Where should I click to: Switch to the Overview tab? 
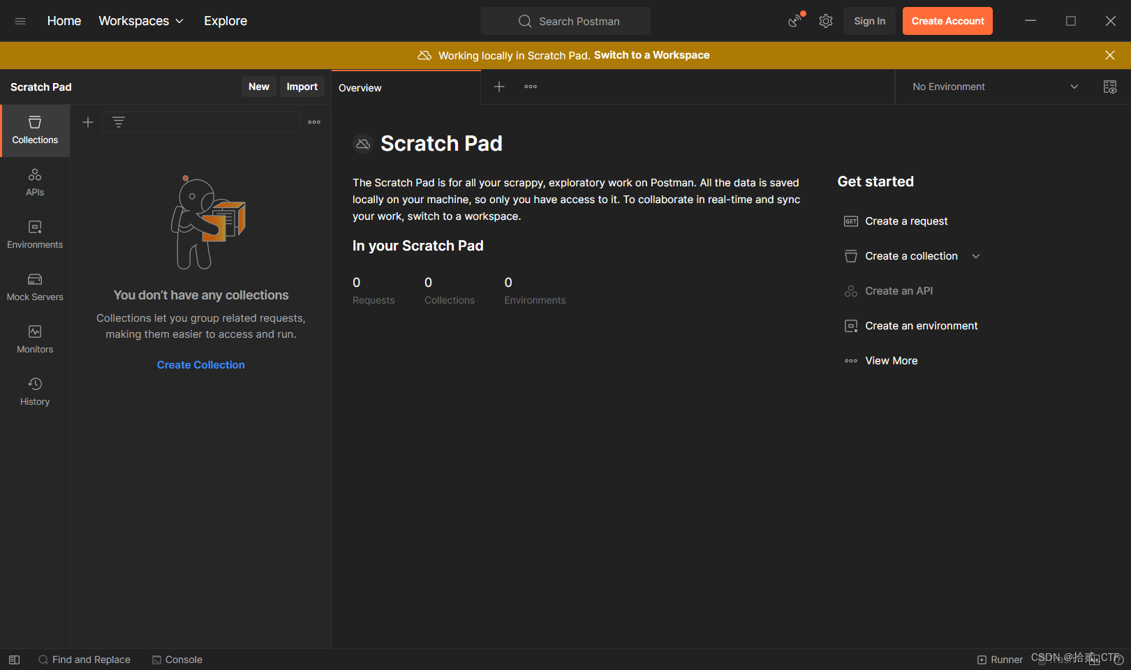(406, 87)
